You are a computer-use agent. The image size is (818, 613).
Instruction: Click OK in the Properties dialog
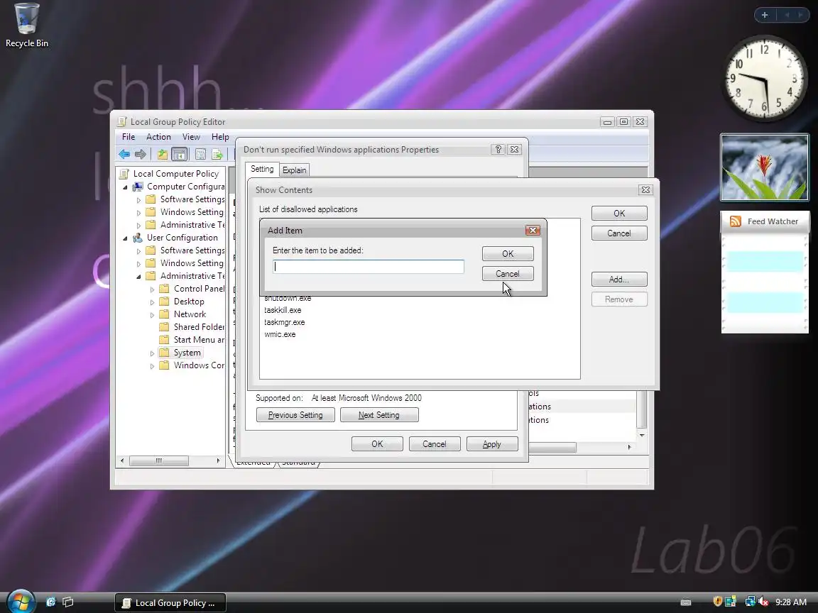(x=377, y=444)
